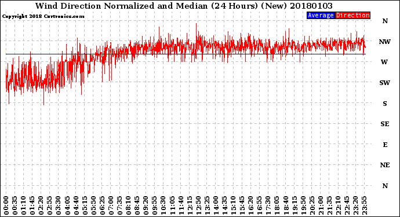Click the '12:50' time axis label
The width and height of the screenshot is (400, 217).
click(x=198, y=205)
